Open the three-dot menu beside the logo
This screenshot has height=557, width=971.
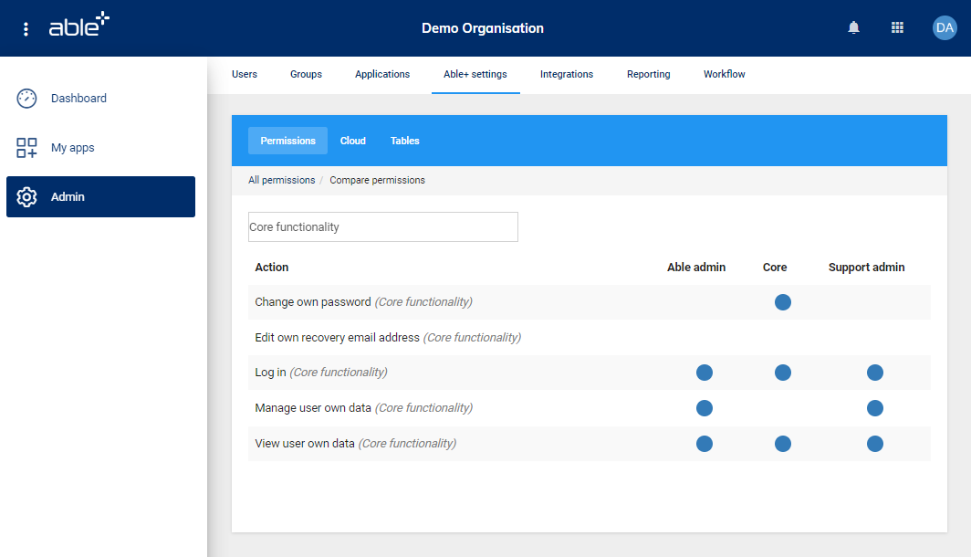(26, 29)
